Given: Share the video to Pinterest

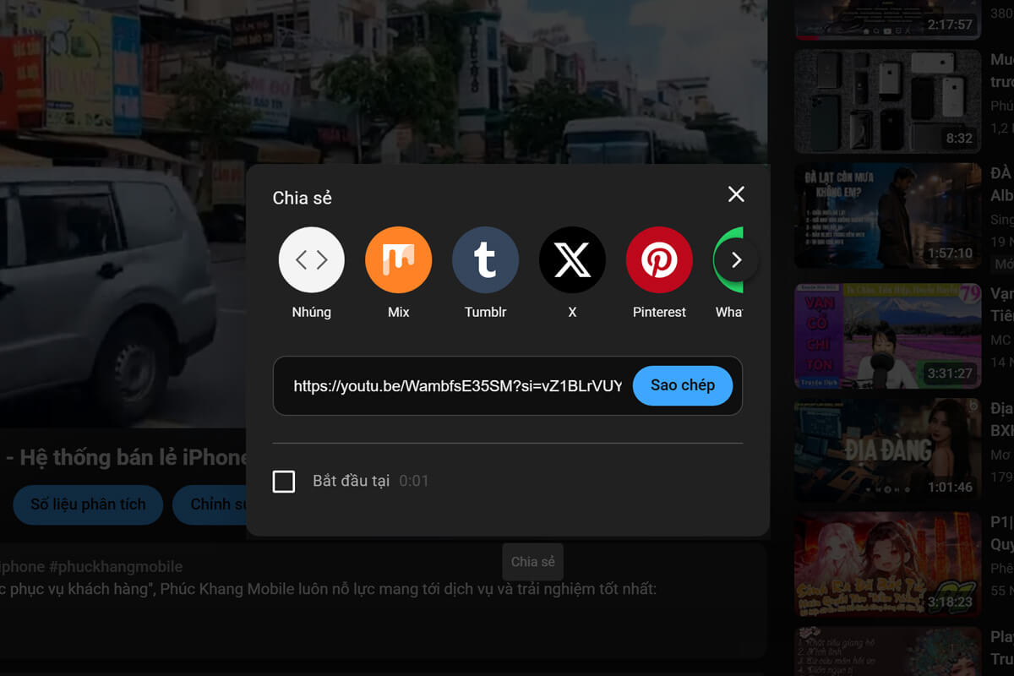Looking at the screenshot, I should [x=659, y=259].
